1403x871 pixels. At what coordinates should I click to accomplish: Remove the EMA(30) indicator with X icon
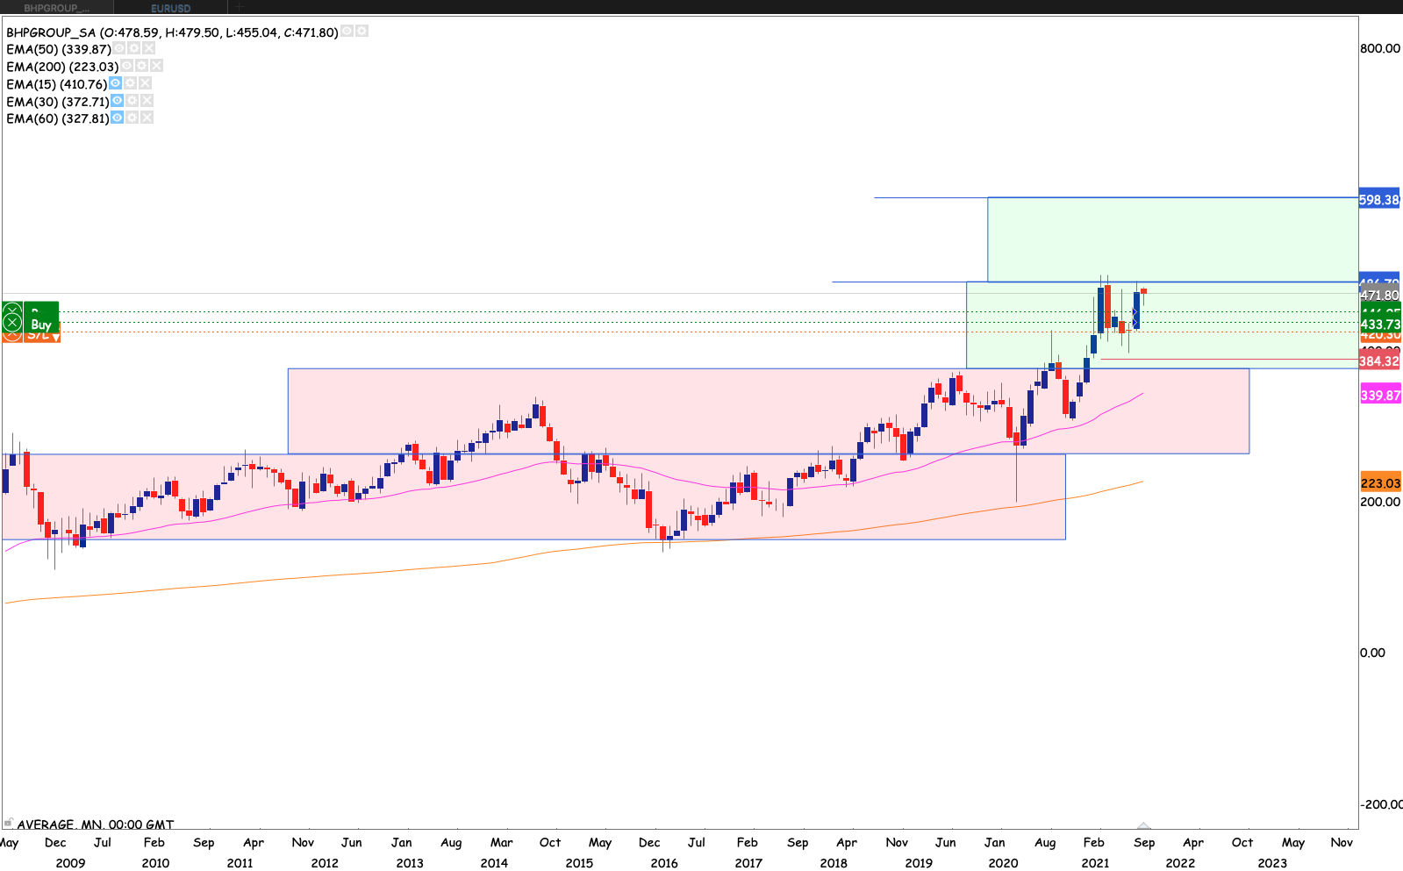point(147,101)
